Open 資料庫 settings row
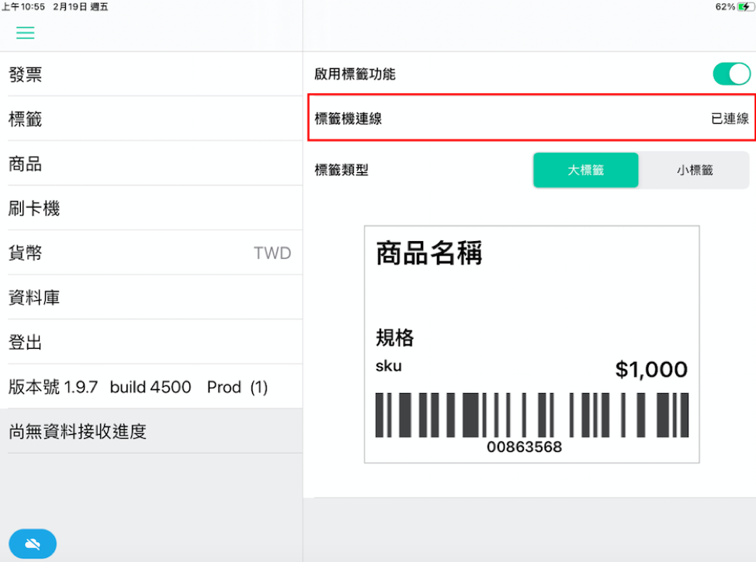 tap(151, 298)
